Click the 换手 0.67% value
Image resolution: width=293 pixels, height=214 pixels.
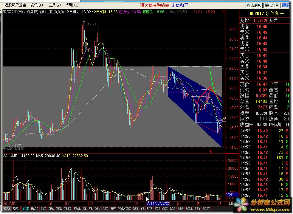pos(261,113)
